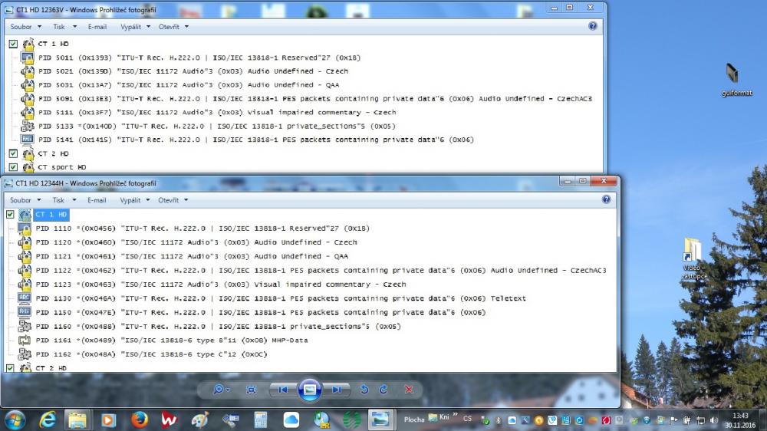767x431 pixels.
Task: Toggle highlighted CT 1 HD checkbox in 12344H window
Action: coord(10,214)
